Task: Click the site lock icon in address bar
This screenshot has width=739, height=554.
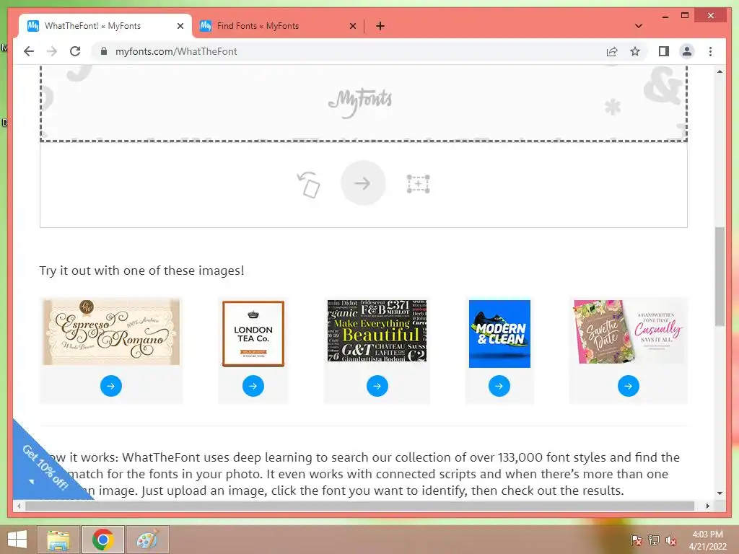Action: 104,51
